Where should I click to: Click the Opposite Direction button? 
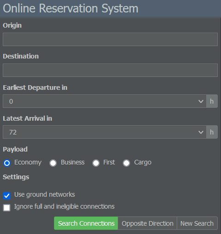click(148, 223)
